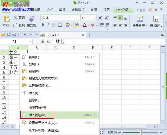Toggle bold formatting

(x=43, y=25)
